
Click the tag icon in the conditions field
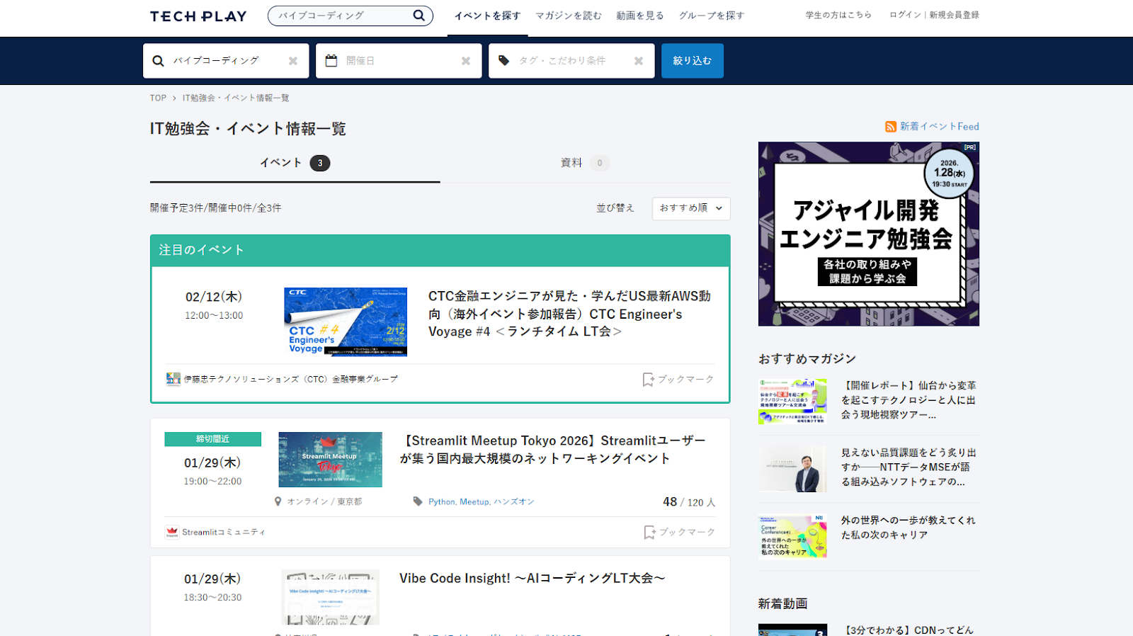503,61
